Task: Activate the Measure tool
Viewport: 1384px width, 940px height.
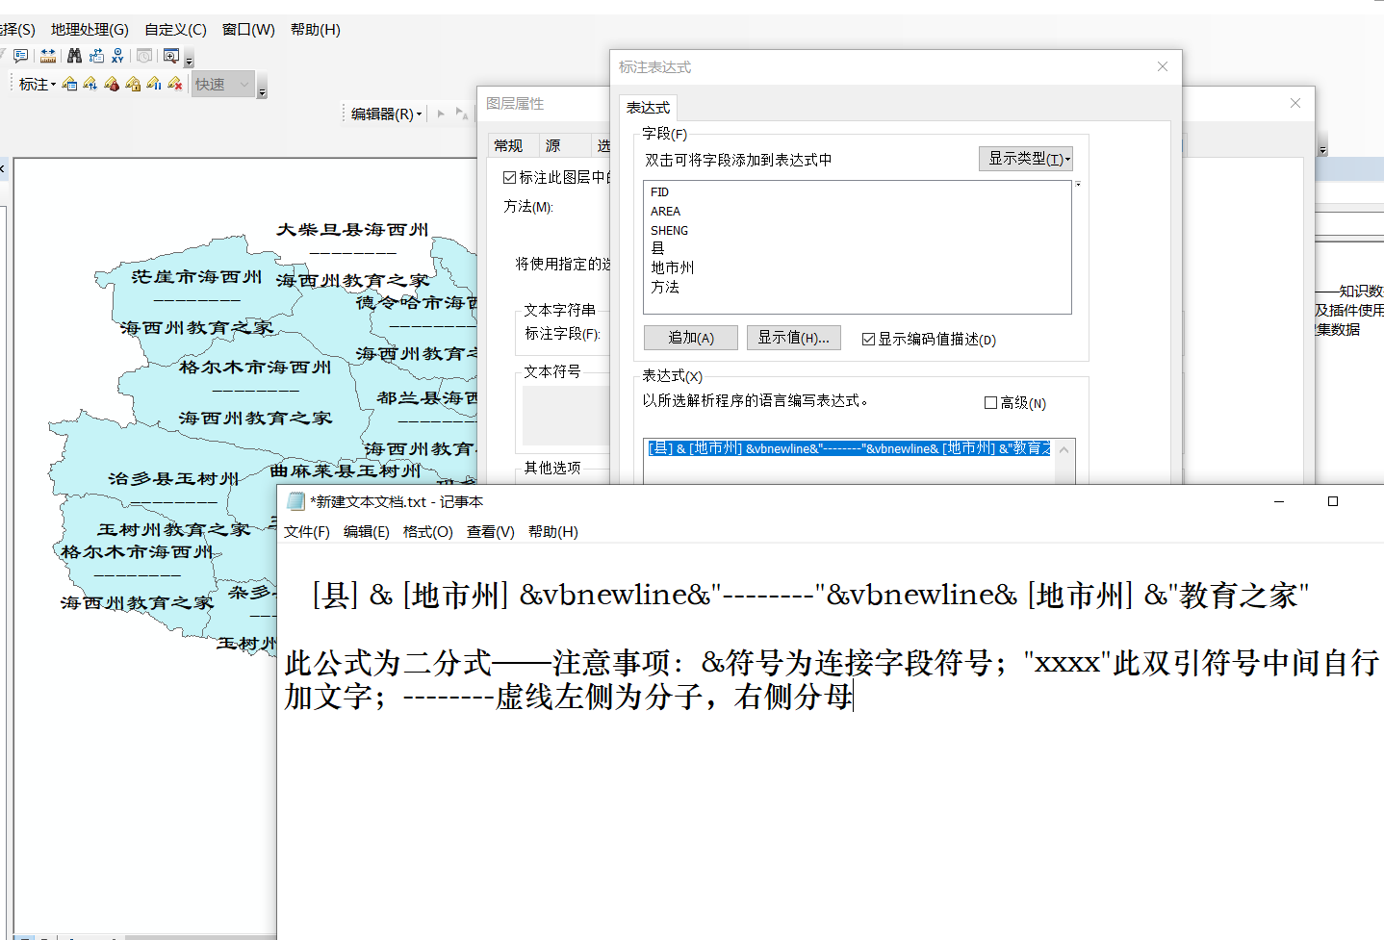Action: click(x=48, y=55)
